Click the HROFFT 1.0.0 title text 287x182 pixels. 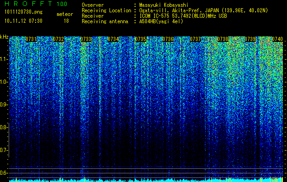click(36, 4)
